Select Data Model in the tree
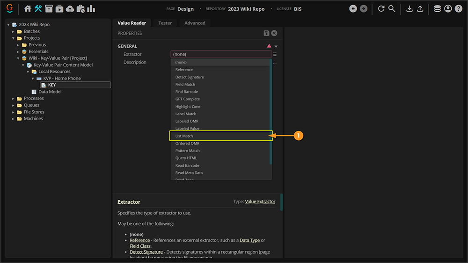This screenshot has height=263, width=468. [x=50, y=92]
